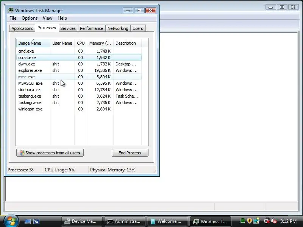Switch to Device Manager taskbar button
Viewport: 303px width, 227px height.
(x=82, y=221)
